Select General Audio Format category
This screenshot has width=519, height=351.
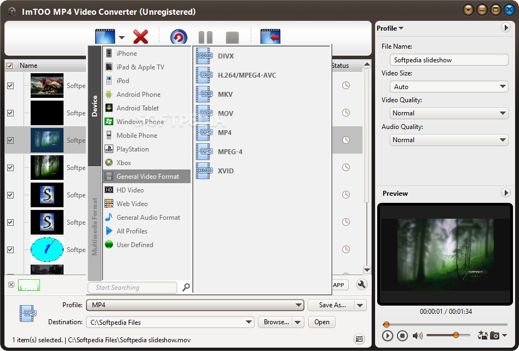[147, 218]
